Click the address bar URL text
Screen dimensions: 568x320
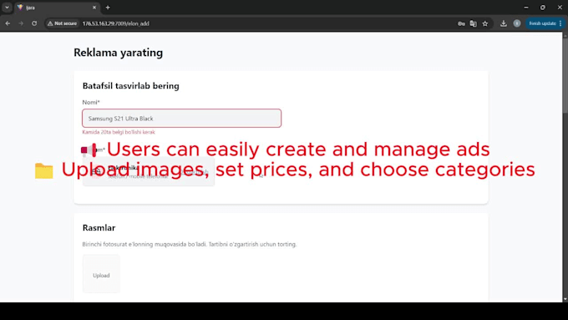(116, 23)
